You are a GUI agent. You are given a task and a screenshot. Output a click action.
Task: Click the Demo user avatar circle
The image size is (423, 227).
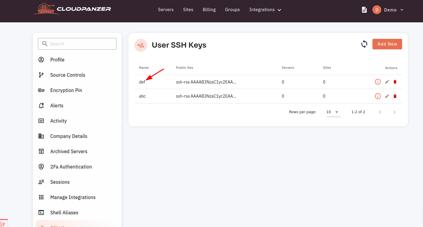[x=377, y=10]
